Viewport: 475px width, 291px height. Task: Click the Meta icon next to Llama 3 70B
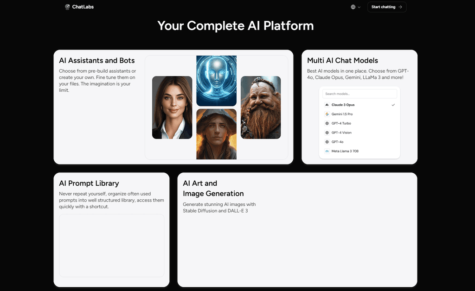tap(327, 151)
